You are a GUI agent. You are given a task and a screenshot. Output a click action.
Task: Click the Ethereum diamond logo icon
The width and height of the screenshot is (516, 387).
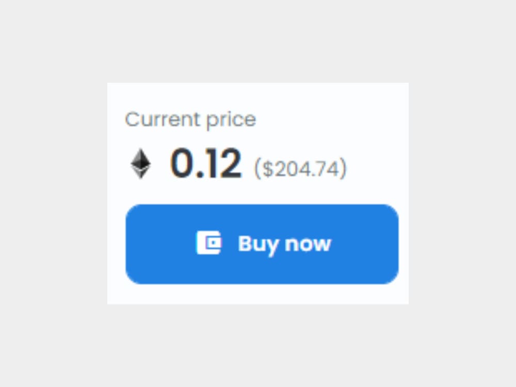(x=141, y=164)
